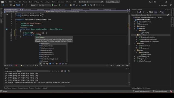Image resolution: width=174 pixels, height=98 pixels.
Task: Open logo.png in Solution Explorer
Action: point(146,33)
